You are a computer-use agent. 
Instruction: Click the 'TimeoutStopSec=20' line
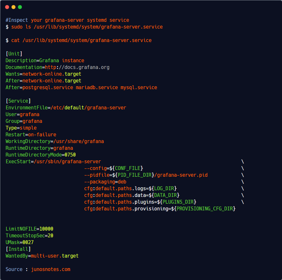30,236
